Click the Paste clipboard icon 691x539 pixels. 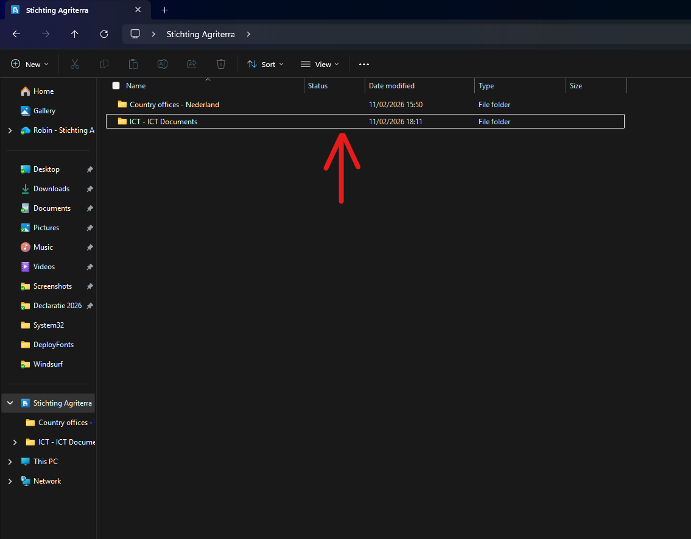pyautogui.click(x=133, y=65)
